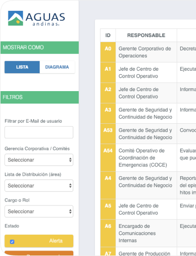Open the Cargo o Rol dropdown

coord(39,211)
